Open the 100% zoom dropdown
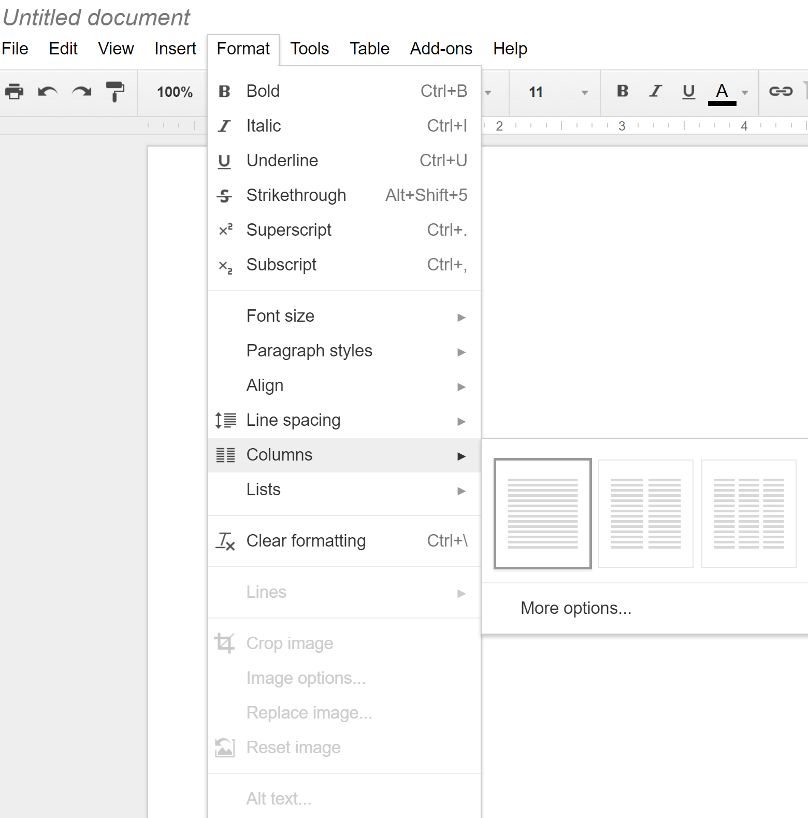Screen dimensions: 808x818 [175, 92]
